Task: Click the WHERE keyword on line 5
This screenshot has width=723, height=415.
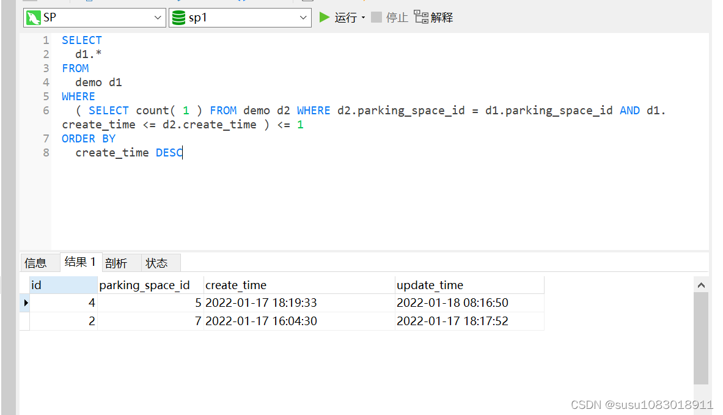Action: (x=78, y=97)
